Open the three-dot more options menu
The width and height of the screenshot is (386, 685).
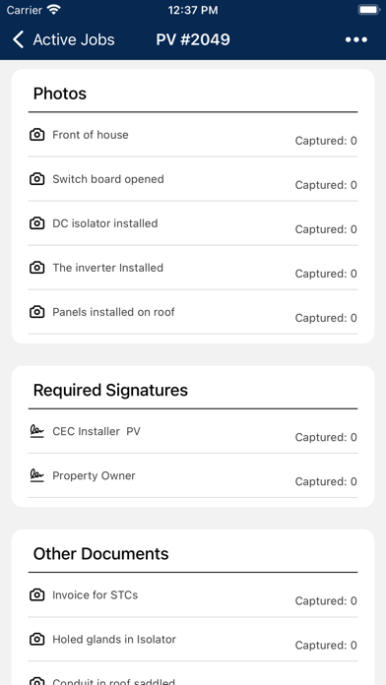pyautogui.click(x=356, y=39)
